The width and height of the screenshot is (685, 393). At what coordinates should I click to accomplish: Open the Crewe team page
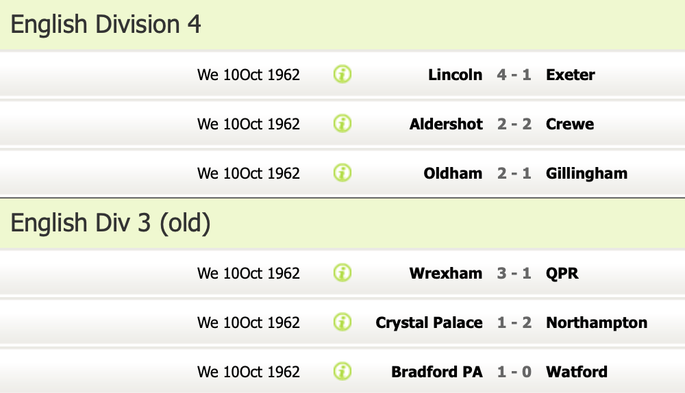[569, 124]
